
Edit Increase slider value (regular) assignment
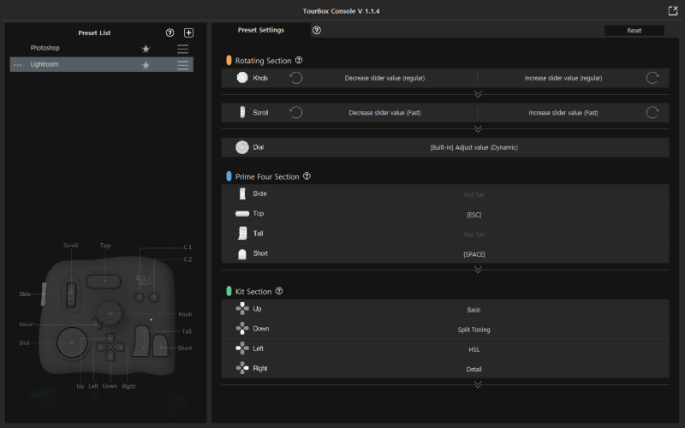(x=563, y=78)
